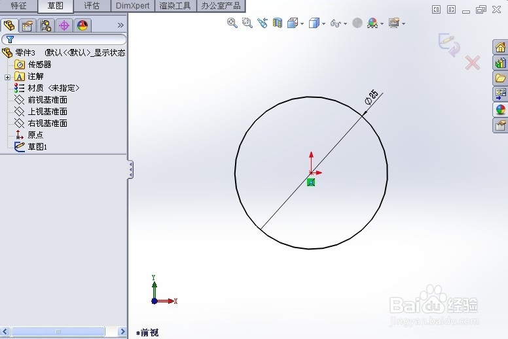
Task: Click the Apply Scene icon
Action: (372, 23)
